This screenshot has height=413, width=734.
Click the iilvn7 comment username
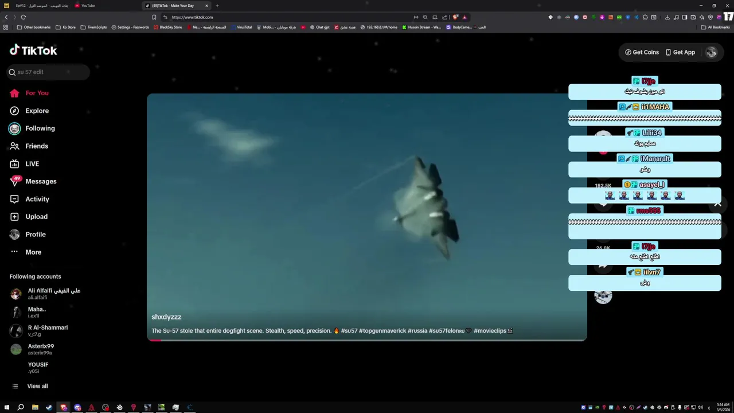click(652, 272)
